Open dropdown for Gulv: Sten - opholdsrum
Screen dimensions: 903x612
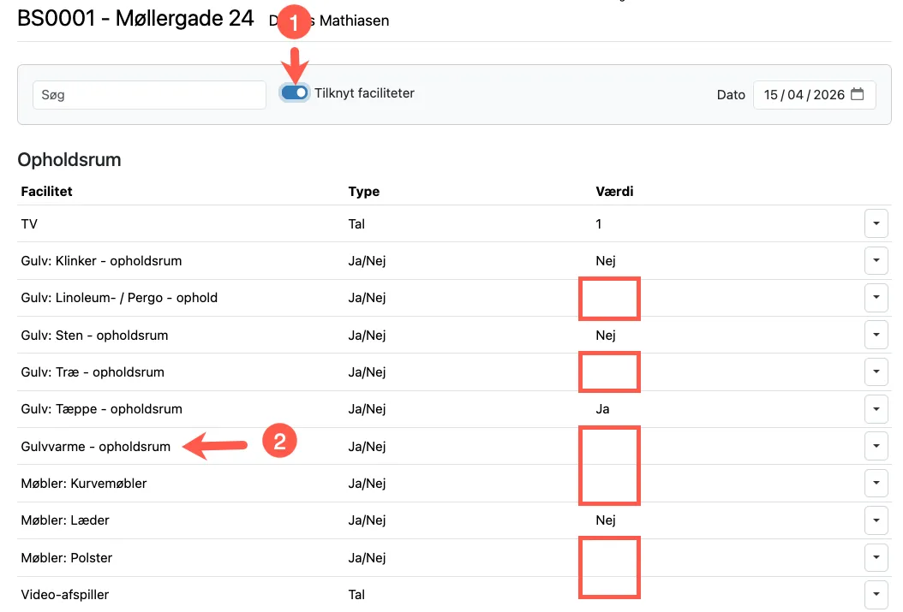coord(875,336)
